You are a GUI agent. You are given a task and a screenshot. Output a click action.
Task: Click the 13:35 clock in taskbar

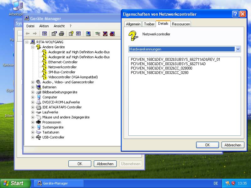[242, 183]
